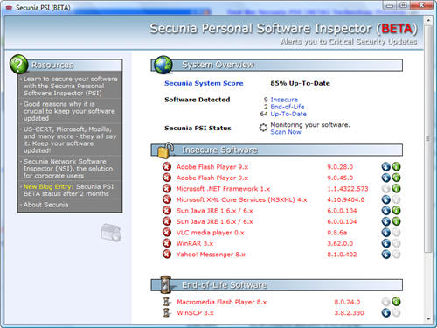Click red X icon beside MSXML 4.x
Image resolution: width=437 pixels, height=328 pixels.
[167, 199]
